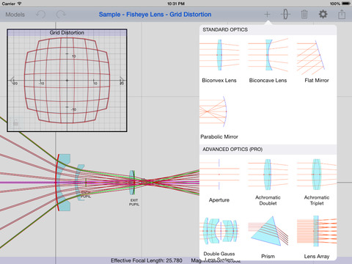
Task: Click the undo arrow icon
Action: pos(40,15)
